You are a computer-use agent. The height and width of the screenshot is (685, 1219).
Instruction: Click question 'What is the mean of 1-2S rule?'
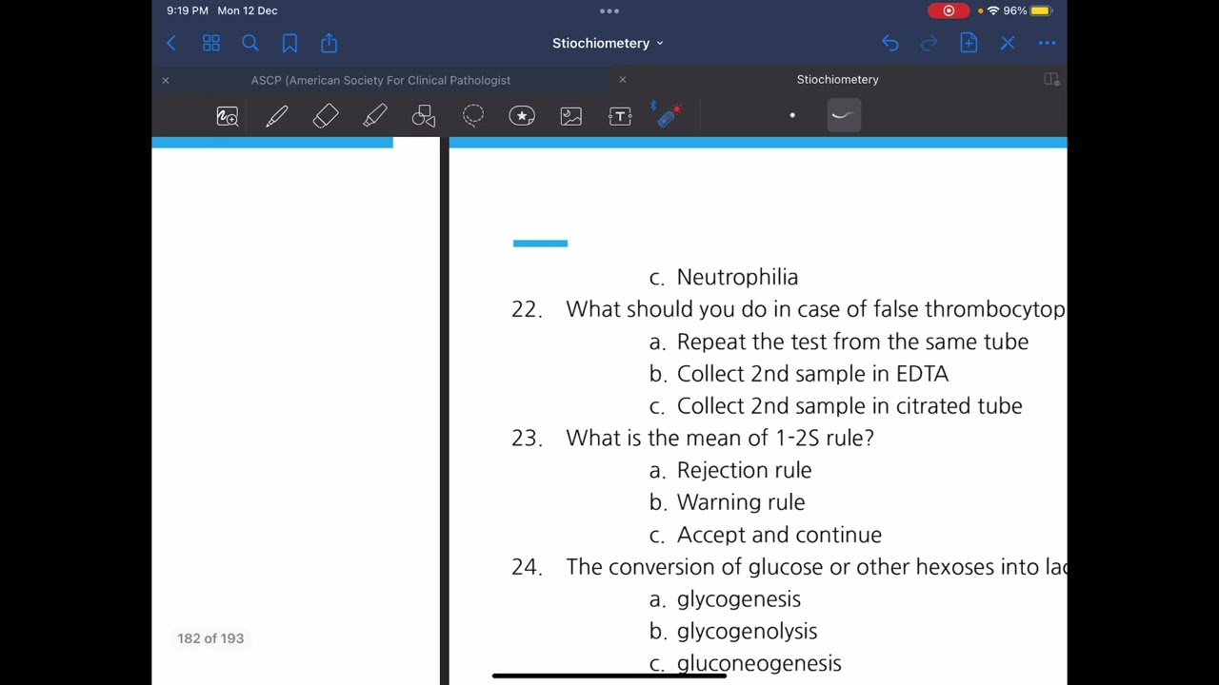pyautogui.click(x=720, y=438)
